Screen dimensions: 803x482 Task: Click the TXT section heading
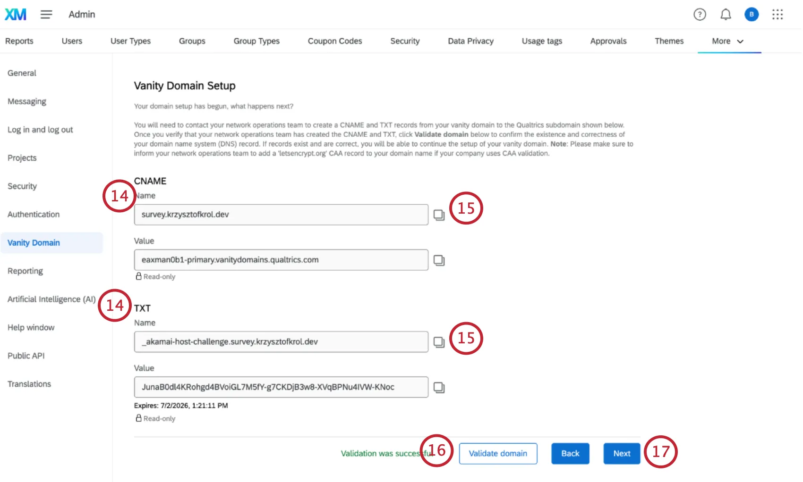click(142, 308)
